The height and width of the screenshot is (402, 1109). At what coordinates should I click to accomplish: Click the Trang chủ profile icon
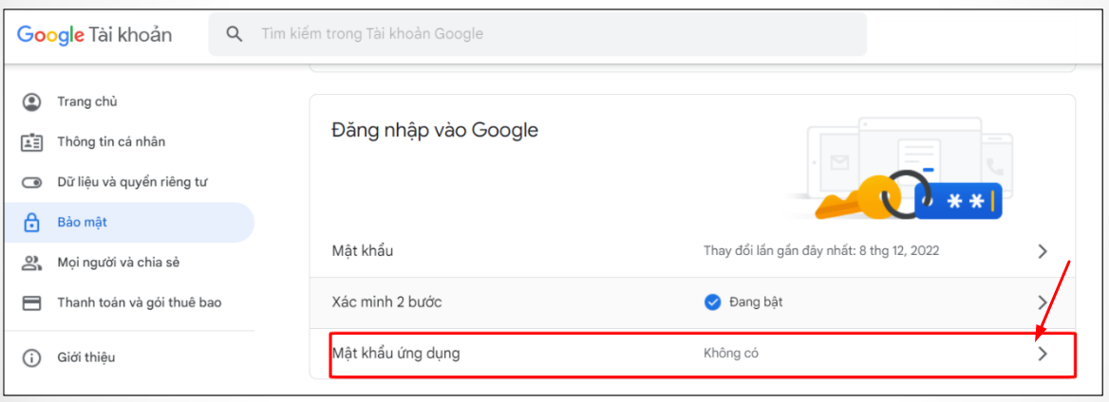[x=32, y=101]
